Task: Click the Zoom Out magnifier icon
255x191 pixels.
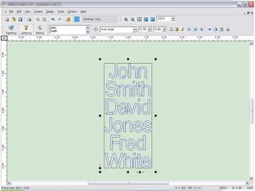Action: tap(132, 19)
